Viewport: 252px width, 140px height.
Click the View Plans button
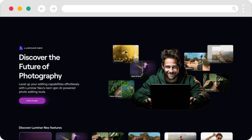[32, 101]
